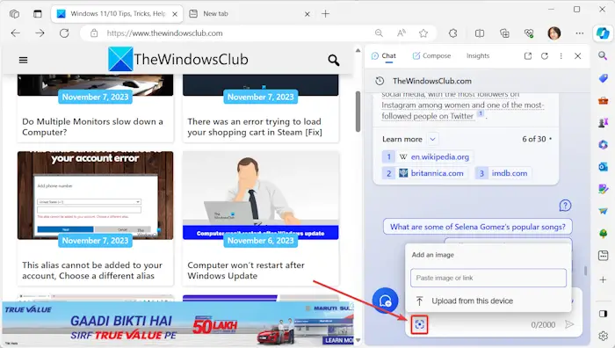Open sidebar settings gear icon
The height and width of the screenshot is (348, 615).
pos(603,337)
